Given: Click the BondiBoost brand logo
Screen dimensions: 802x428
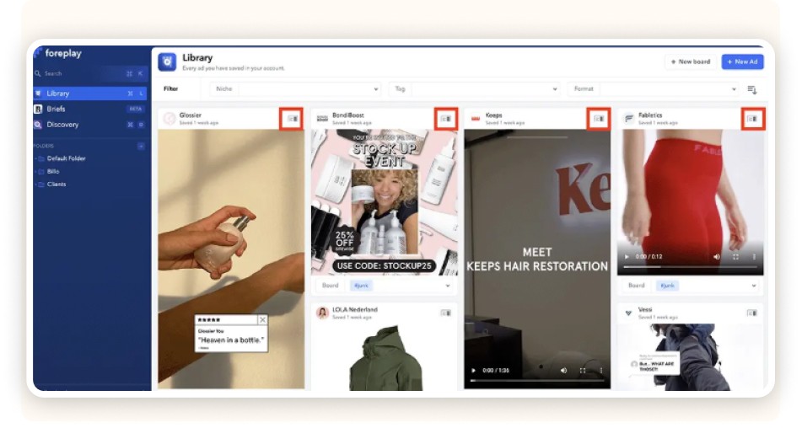Looking at the screenshot, I should (x=322, y=119).
